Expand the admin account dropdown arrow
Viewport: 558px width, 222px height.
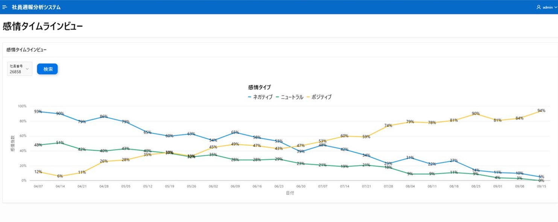pyautogui.click(x=555, y=7)
